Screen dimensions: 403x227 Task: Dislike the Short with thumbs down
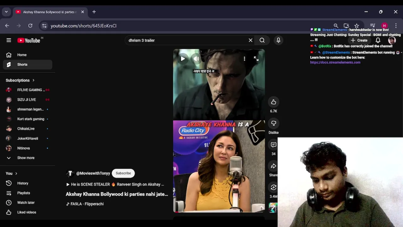pyautogui.click(x=274, y=123)
